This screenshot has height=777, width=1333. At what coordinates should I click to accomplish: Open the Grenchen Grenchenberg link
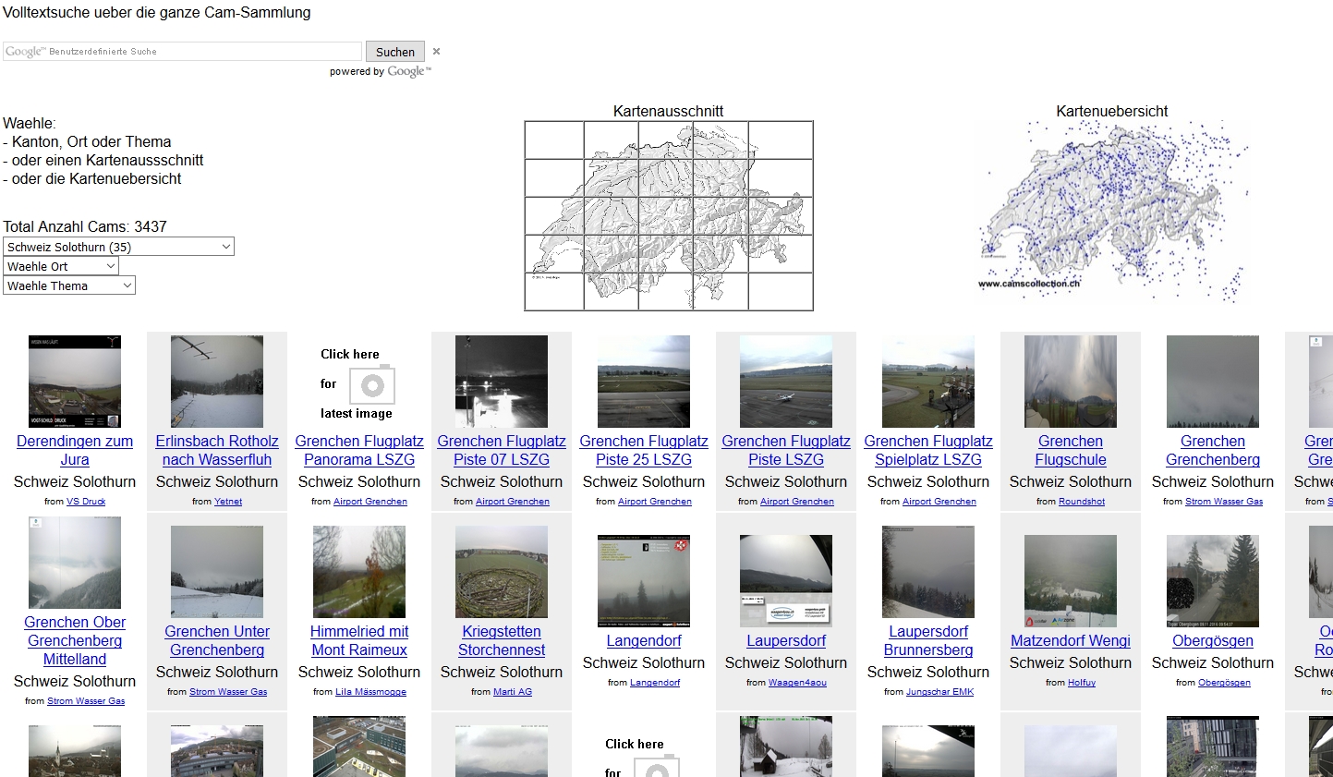(x=1213, y=451)
